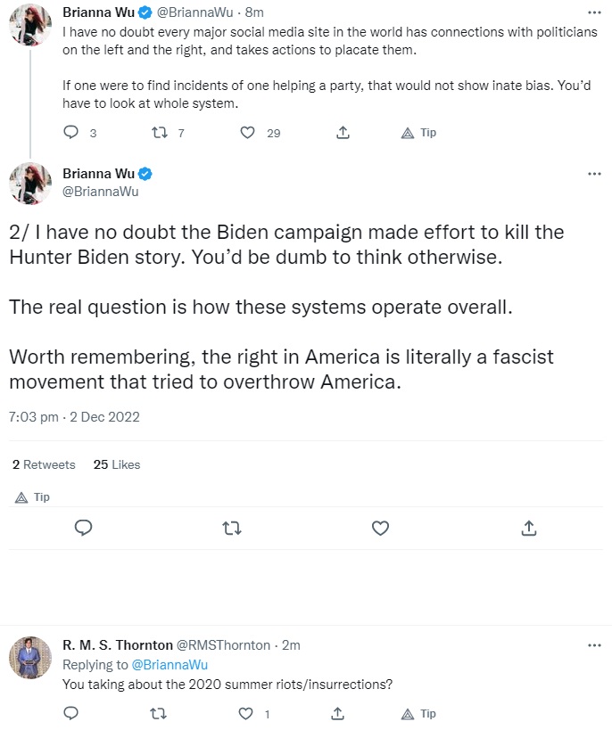Open R. M. S. Thornton's profile picture

point(30,658)
